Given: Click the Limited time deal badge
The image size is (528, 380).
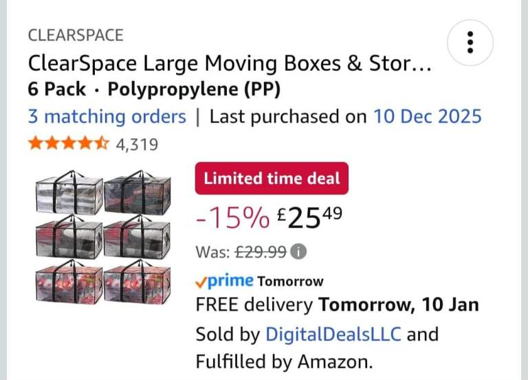Looking at the screenshot, I should point(272,179).
